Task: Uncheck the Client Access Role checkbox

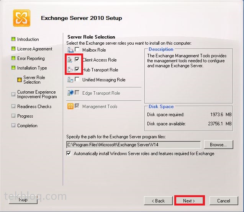Action: coord(77,59)
